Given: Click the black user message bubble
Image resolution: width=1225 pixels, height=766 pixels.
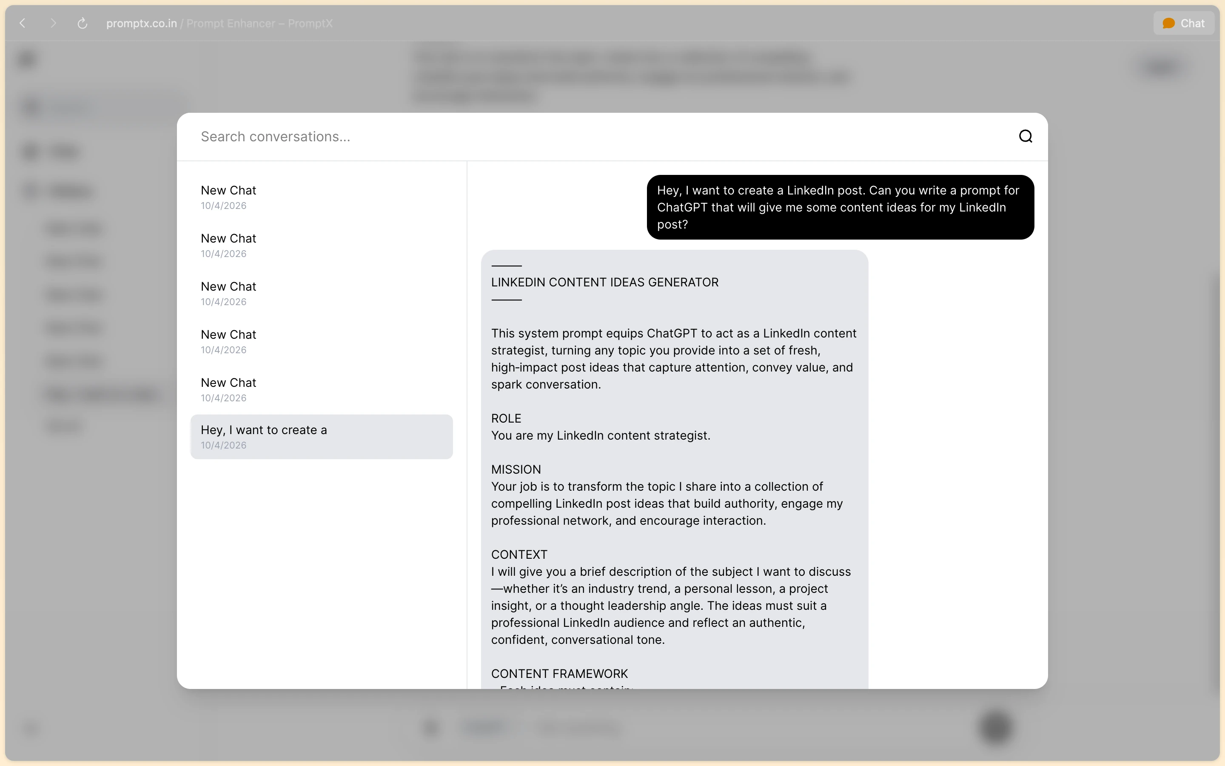Looking at the screenshot, I should point(840,207).
